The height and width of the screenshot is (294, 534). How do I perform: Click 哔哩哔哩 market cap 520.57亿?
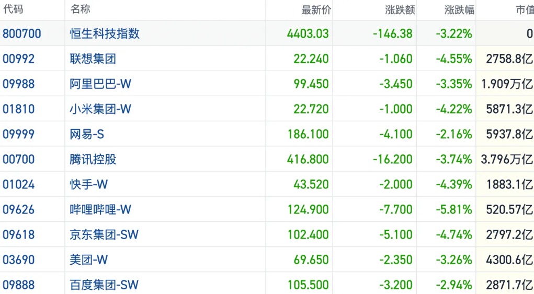pyautogui.click(x=509, y=209)
